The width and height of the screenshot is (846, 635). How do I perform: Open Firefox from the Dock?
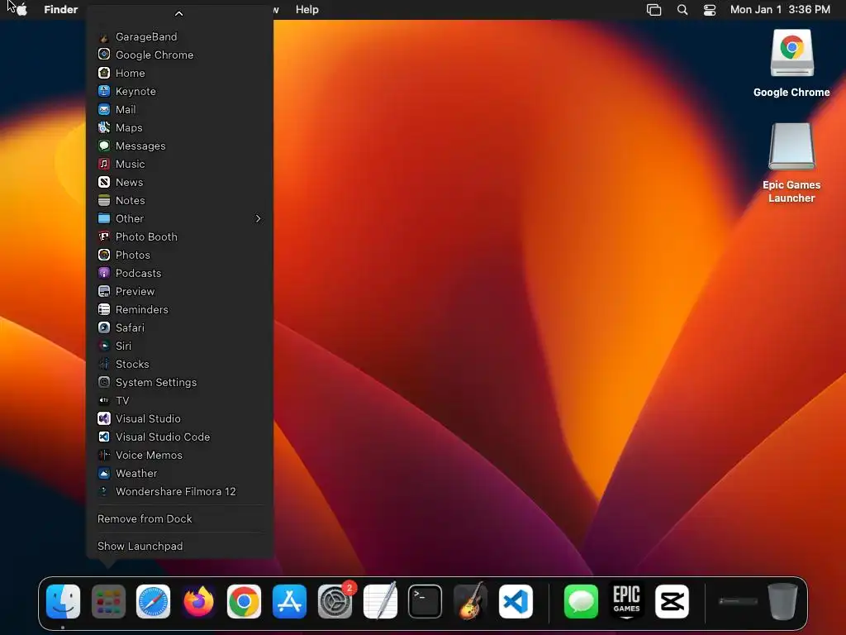coord(198,601)
